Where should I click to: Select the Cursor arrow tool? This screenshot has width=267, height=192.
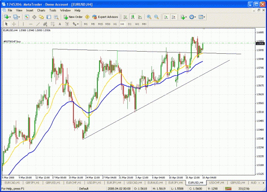6,24
